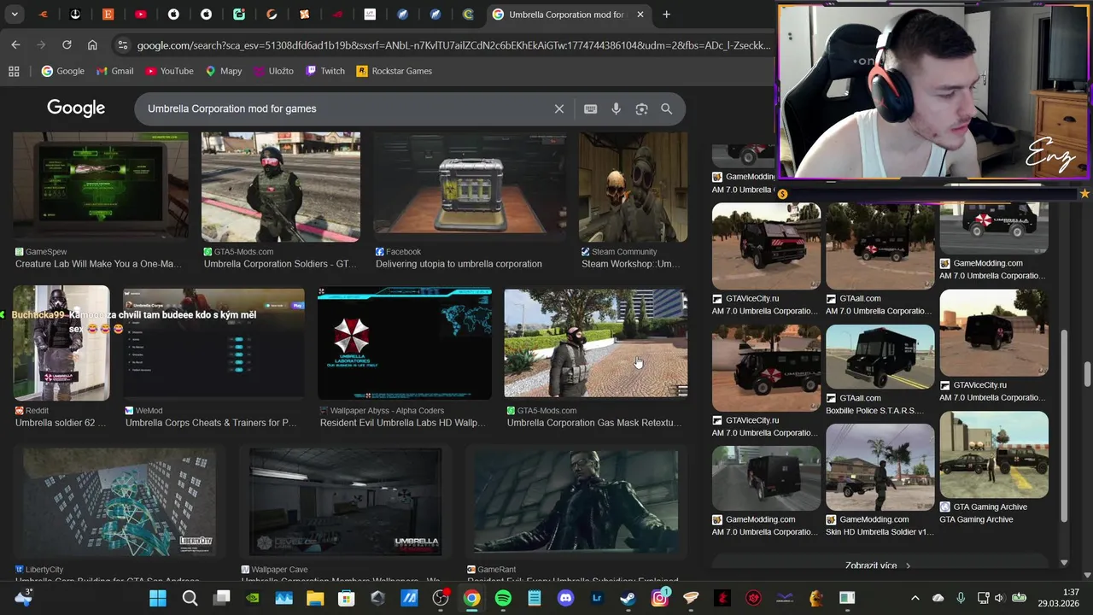The image size is (1093, 615).
Task: Click 'Resident Evil Umbrella Labs HD Wallp...' caption
Action: 402,423
